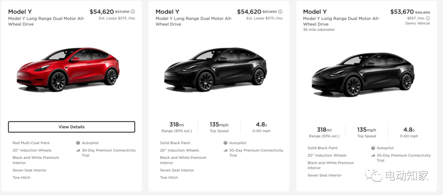Select the middle black Model Y image
443x195 pixels.
tap(215, 69)
